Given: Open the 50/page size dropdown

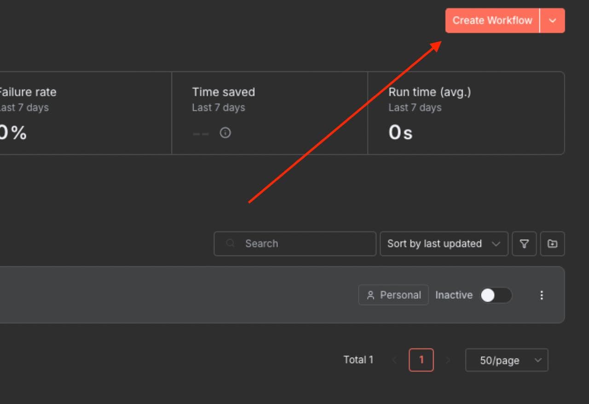Looking at the screenshot, I should [x=507, y=360].
